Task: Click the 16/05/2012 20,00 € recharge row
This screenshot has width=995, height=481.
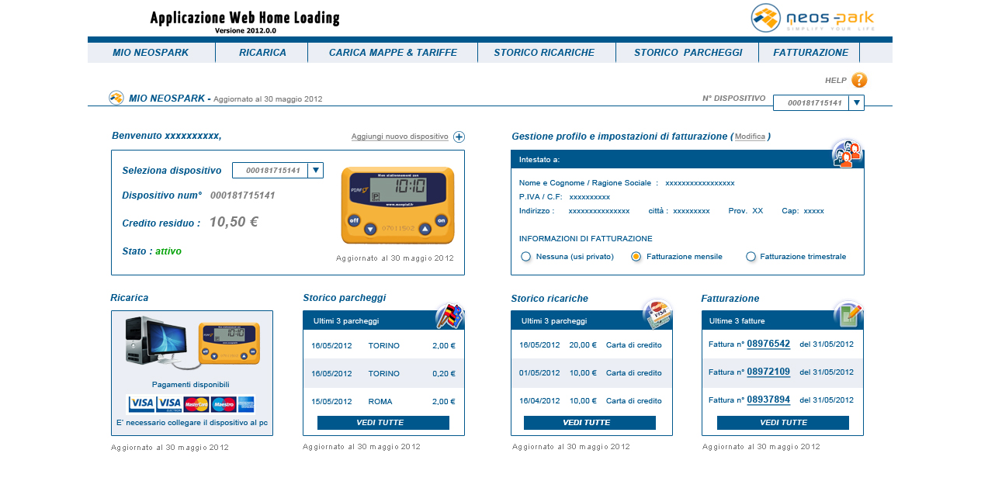Action: (x=591, y=345)
